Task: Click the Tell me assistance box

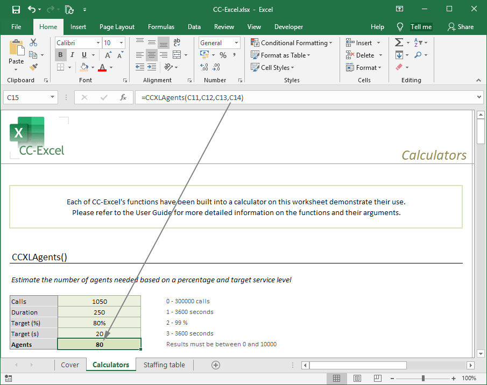Action: click(x=421, y=26)
